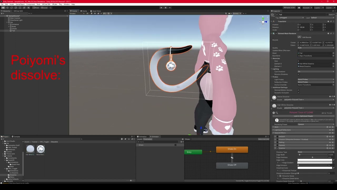Open the GameObject menu
The image size is (337, 190).
point(20,4)
